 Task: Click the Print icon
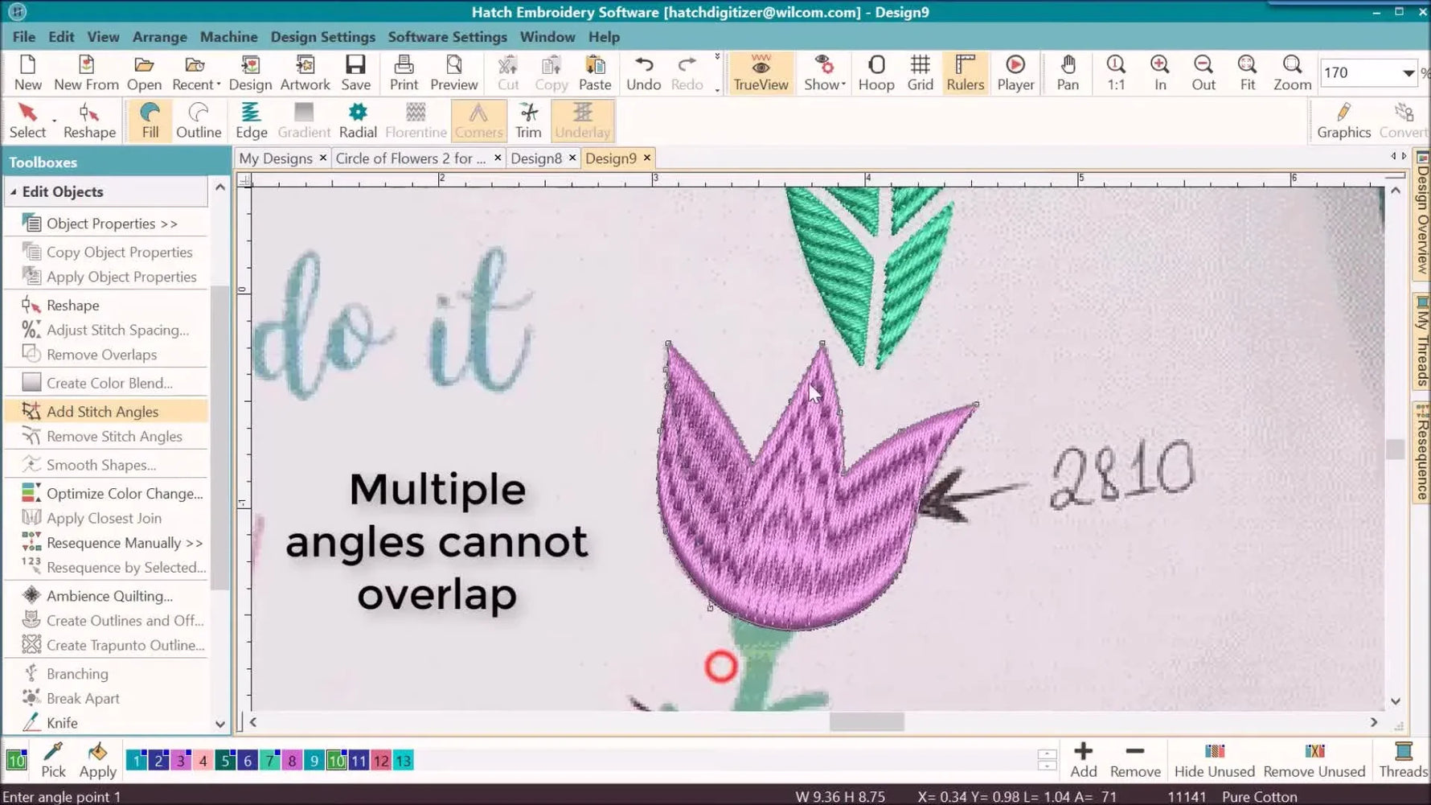(x=404, y=72)
